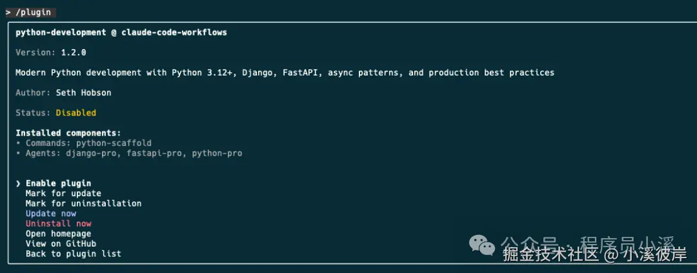Screen dimensions: 697x273
Task: Click author name Seth Hobson
Action: (83, 93)
